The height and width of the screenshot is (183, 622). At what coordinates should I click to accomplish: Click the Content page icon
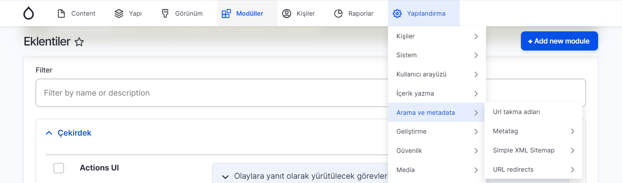[61, 14]
